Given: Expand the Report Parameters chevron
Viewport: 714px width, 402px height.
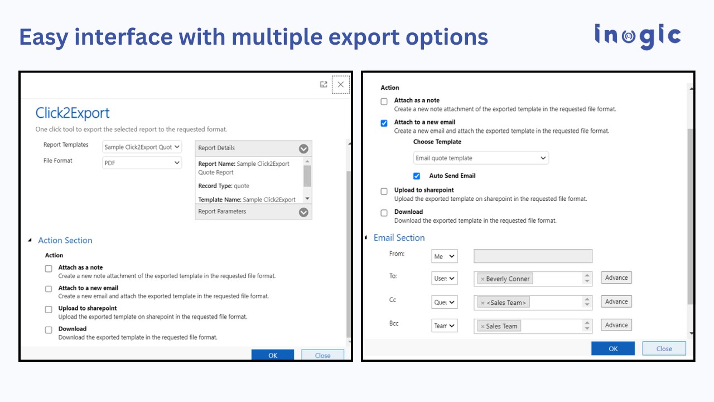Looking at the screenshot, I should point(303,212).
